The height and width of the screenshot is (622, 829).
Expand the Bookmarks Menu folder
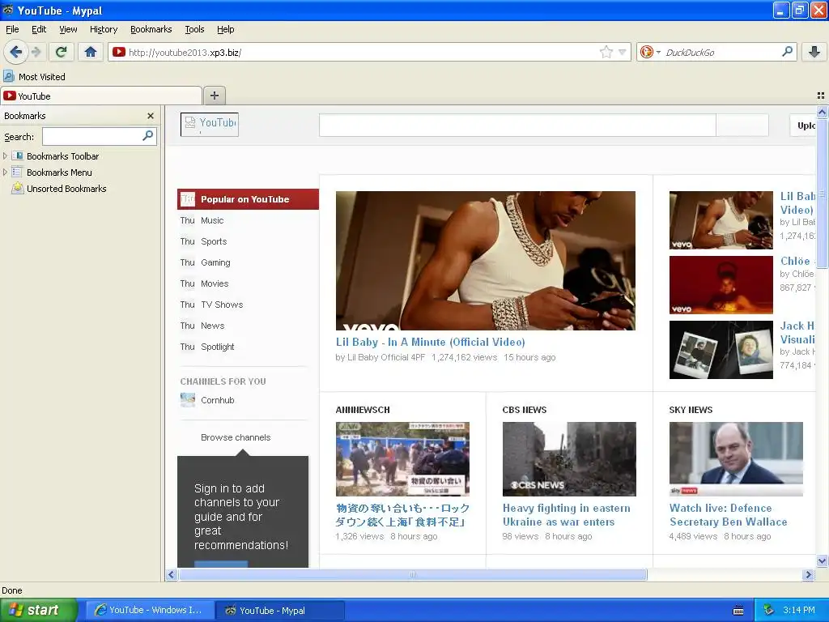[x=6, y=172]
